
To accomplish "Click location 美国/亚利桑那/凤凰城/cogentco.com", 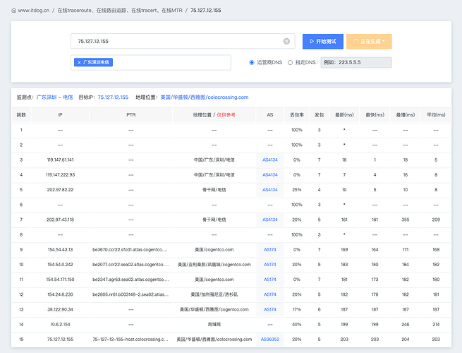I will click(214, 265).
